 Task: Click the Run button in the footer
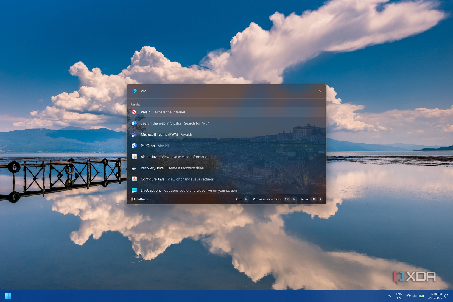(x=242, y=199)
